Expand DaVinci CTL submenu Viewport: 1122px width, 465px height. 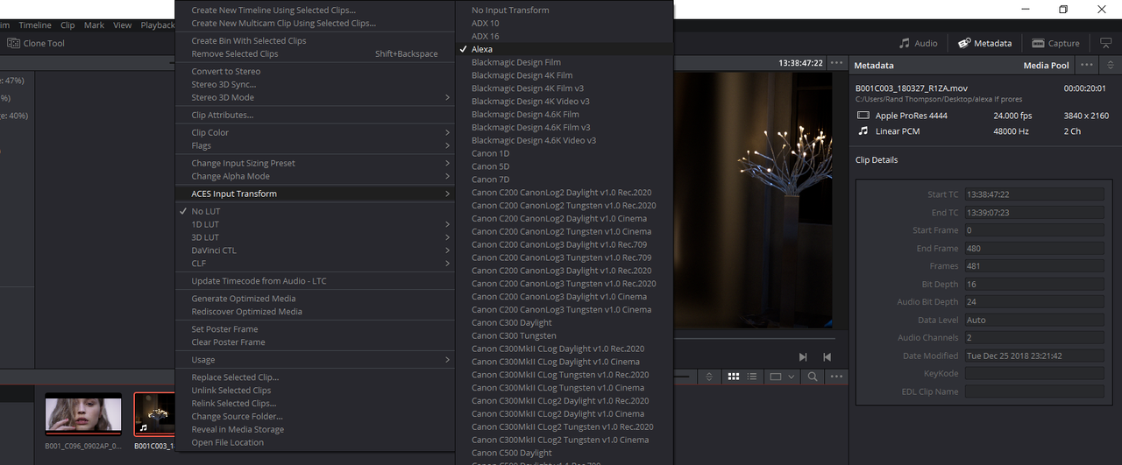[316, 250]
